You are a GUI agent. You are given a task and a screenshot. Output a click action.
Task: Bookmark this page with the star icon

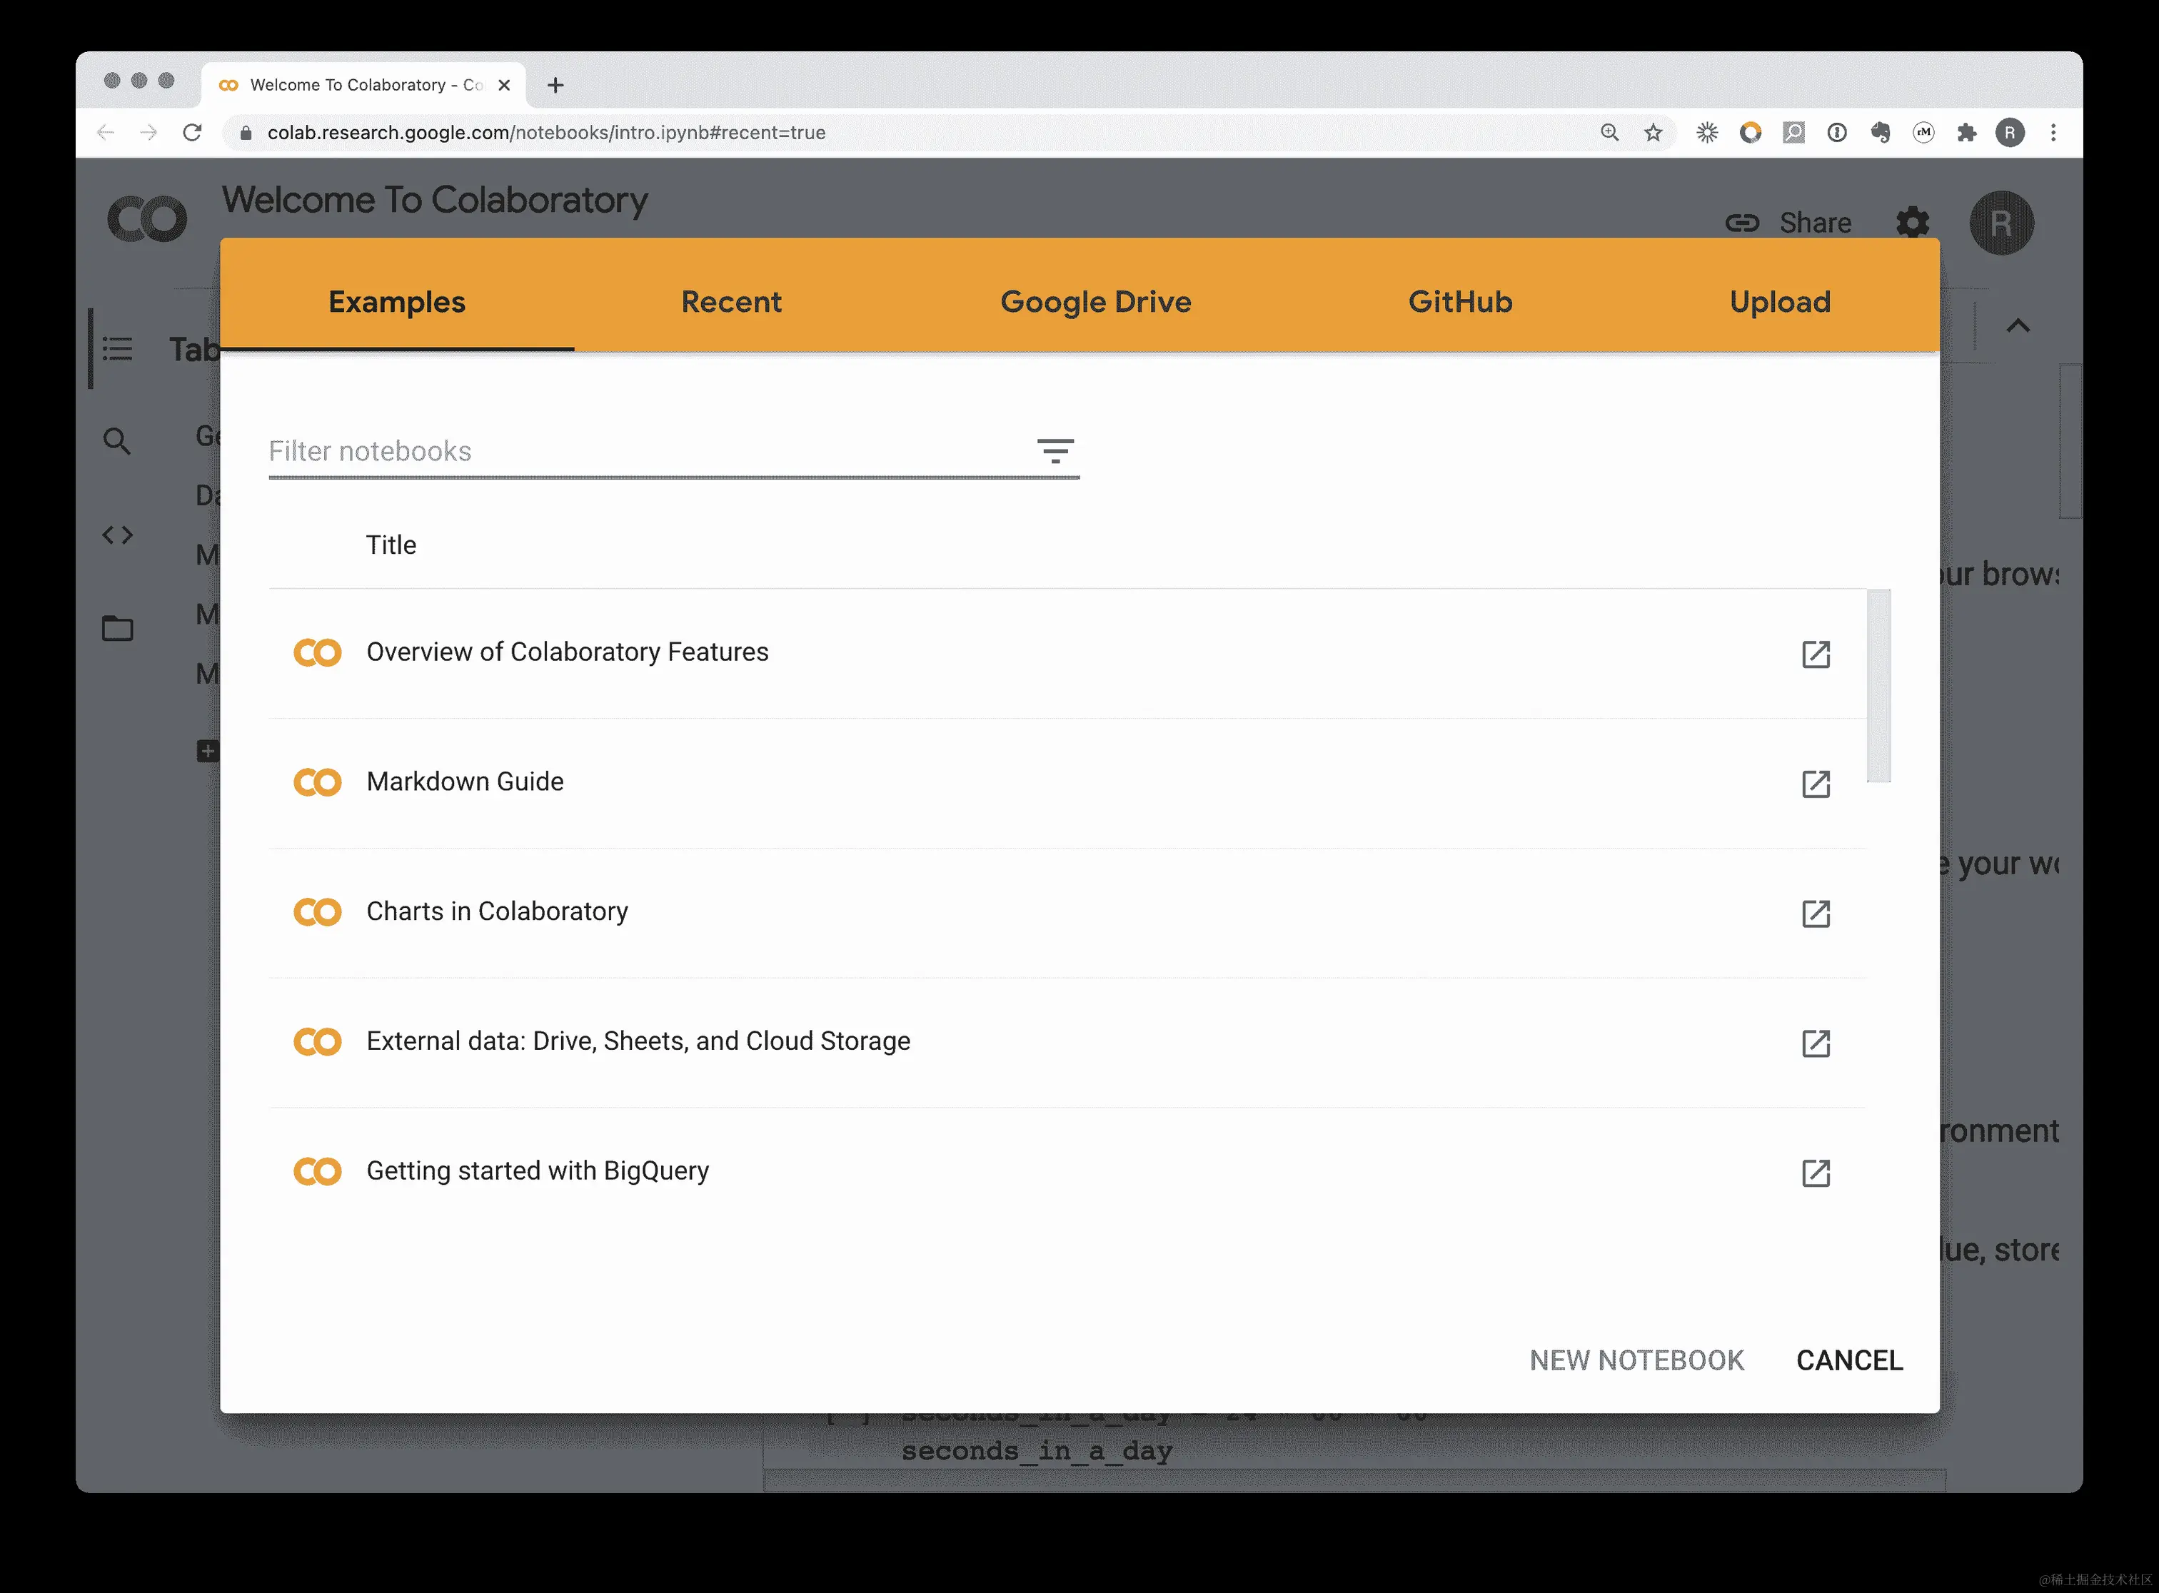[x=1653, y=133]
